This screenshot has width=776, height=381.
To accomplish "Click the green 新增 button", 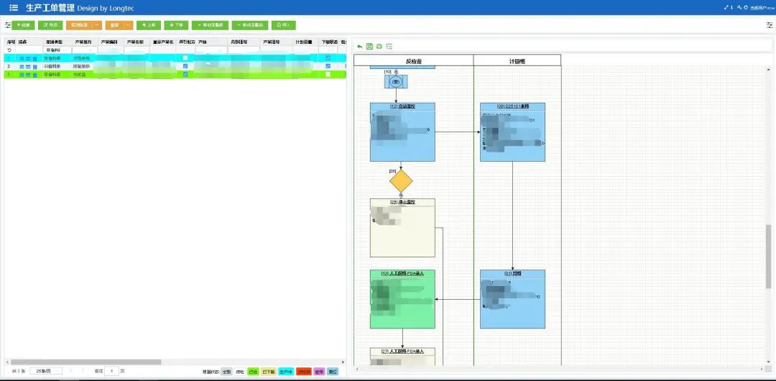I will click(x=23, y=24).
